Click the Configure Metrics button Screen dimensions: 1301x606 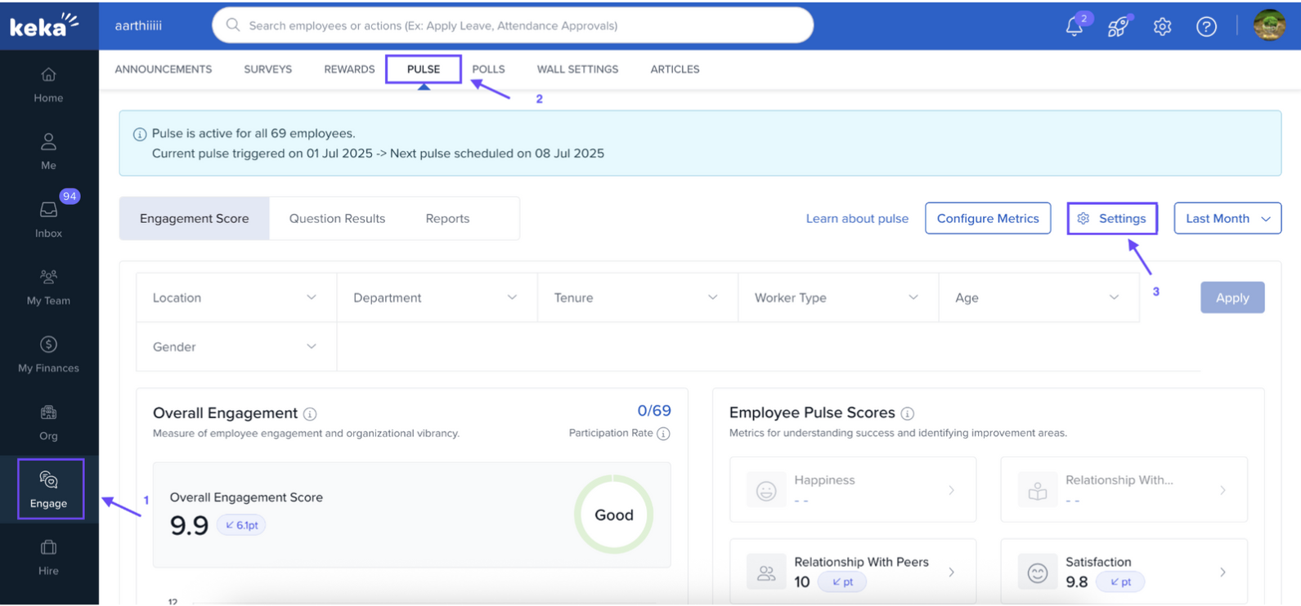coord(987,219)
